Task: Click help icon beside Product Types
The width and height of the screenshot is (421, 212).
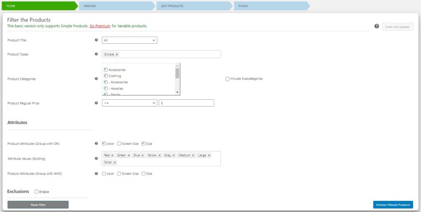Action: coord(96,54)
